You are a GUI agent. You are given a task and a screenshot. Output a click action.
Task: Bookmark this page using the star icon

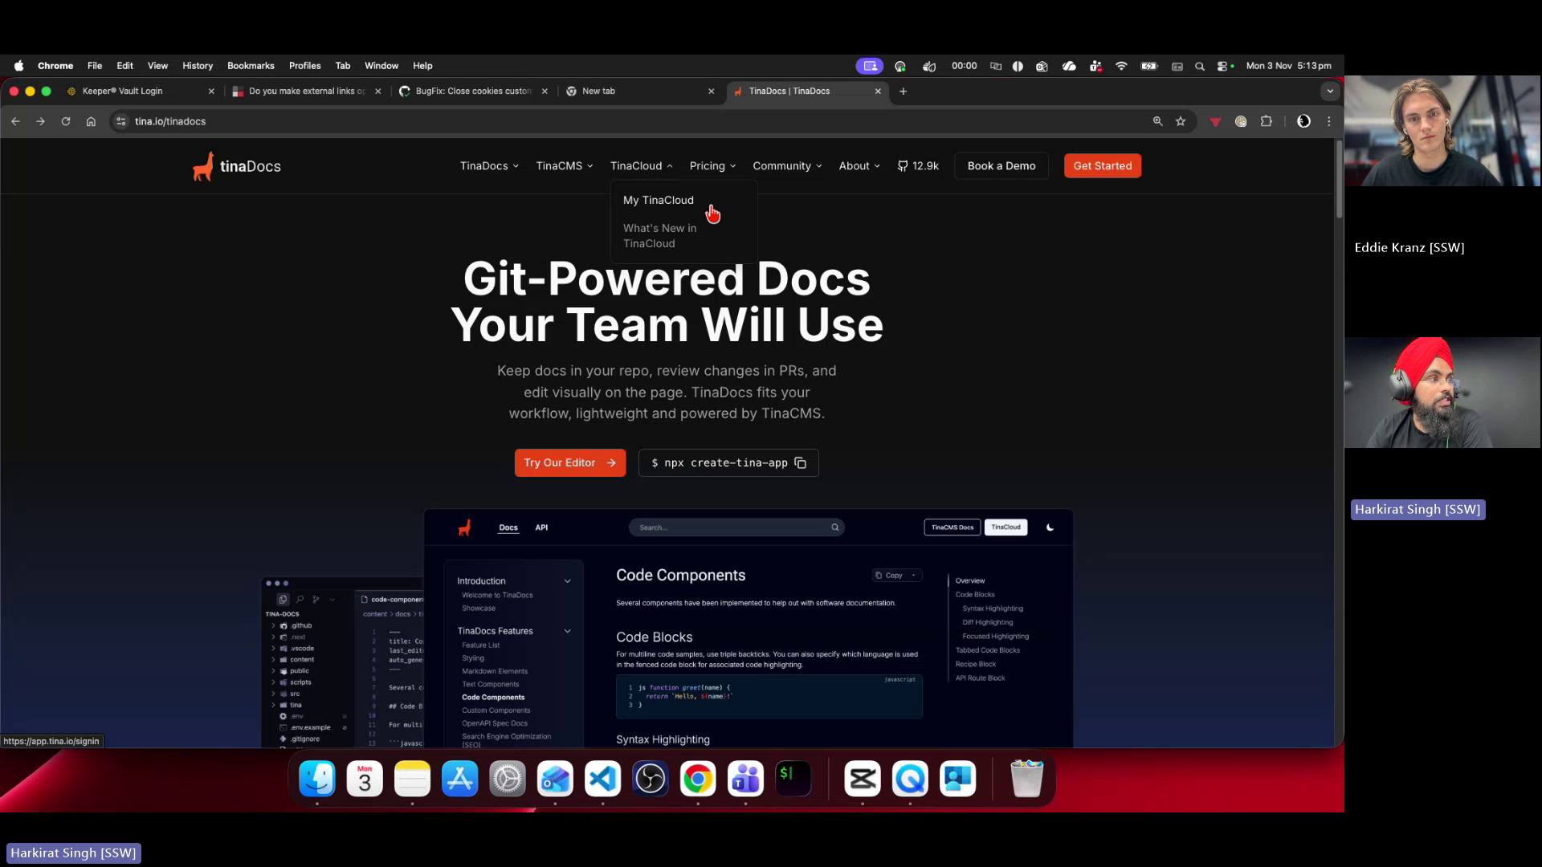(1181, 121)
